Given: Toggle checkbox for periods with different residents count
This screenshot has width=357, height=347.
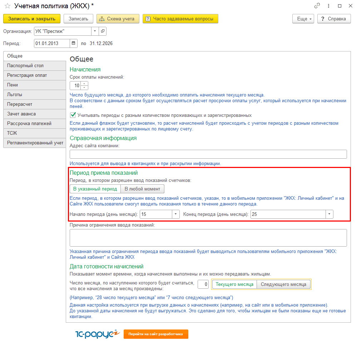Looking at the screenshot, I should pyautogui.click(x=73, y=115).
